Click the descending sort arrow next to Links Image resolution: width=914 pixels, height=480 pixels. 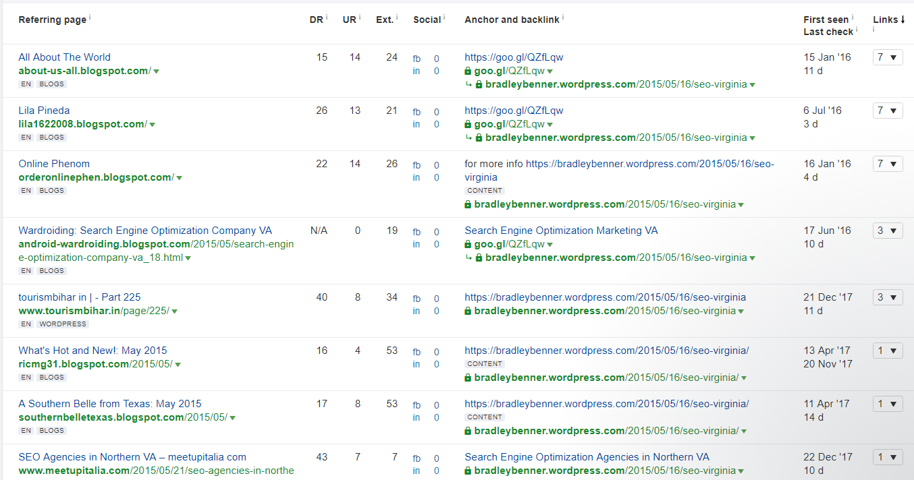[x=903, y=20]
